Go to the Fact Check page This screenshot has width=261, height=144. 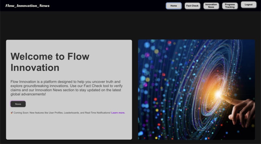(192, 6)
